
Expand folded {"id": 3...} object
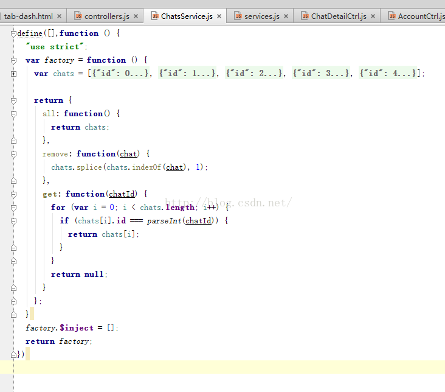click(x=321, y=73)
